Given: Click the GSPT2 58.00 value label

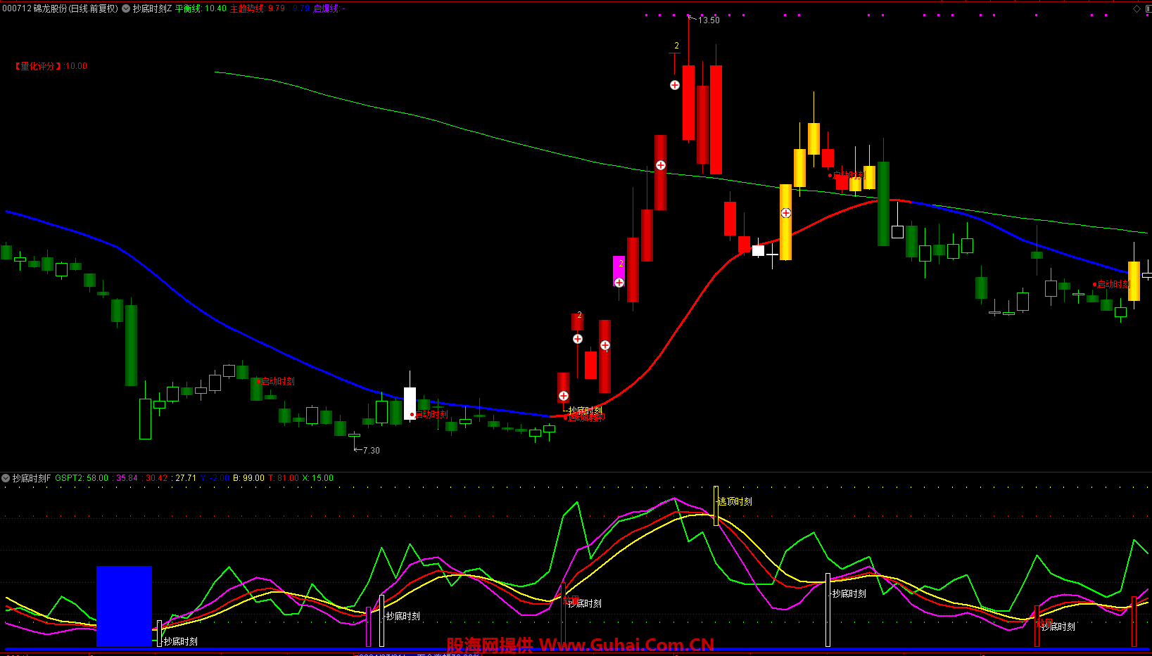Looking at the screenshot, I should pos(82,478).
